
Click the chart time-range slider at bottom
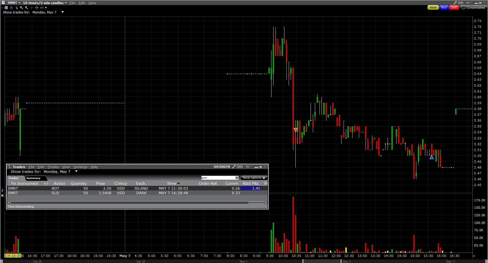pos(322,261)
